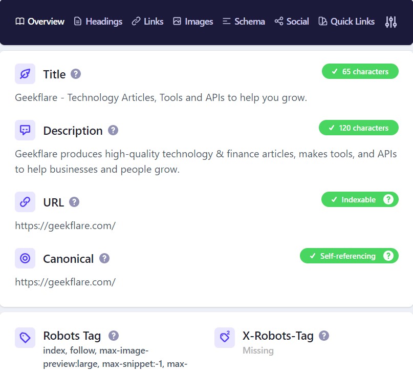Image resolution: width=413 pixels, height=372 pixels.
Task: Click question mark beside Canonical heading
Action: [x=104, y=258]
